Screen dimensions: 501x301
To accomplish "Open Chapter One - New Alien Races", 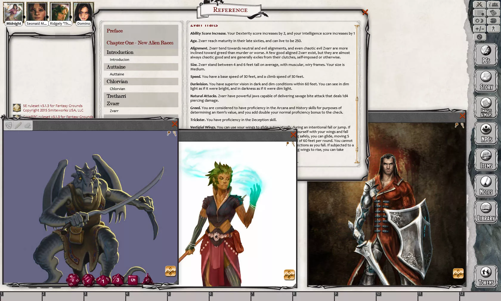I will click(x=140, y=43).
